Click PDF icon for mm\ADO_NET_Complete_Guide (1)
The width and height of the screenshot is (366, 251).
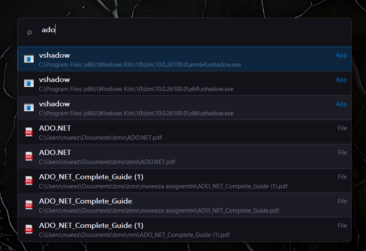click(x=29, y=229)
